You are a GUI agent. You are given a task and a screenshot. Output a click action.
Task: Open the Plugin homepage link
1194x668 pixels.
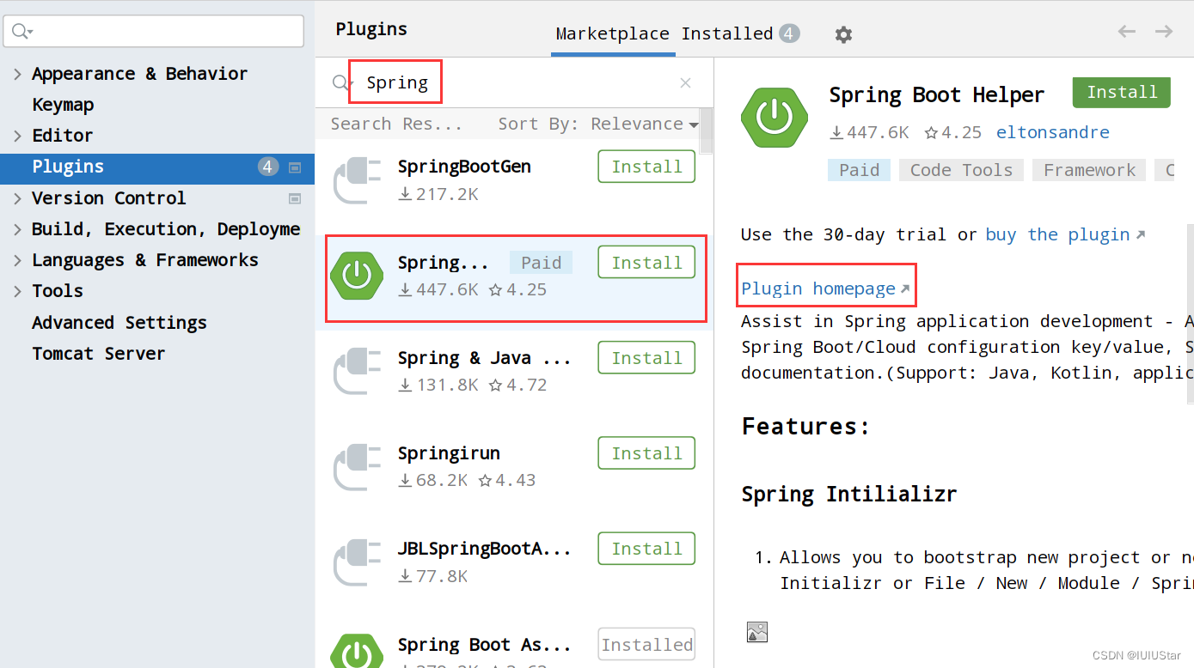[x=819, y=288]
